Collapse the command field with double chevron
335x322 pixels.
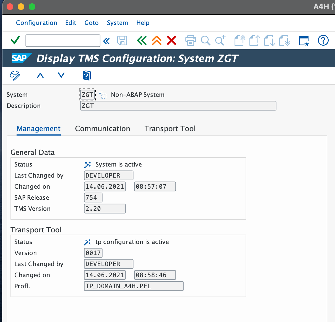[x=106, y=41]
